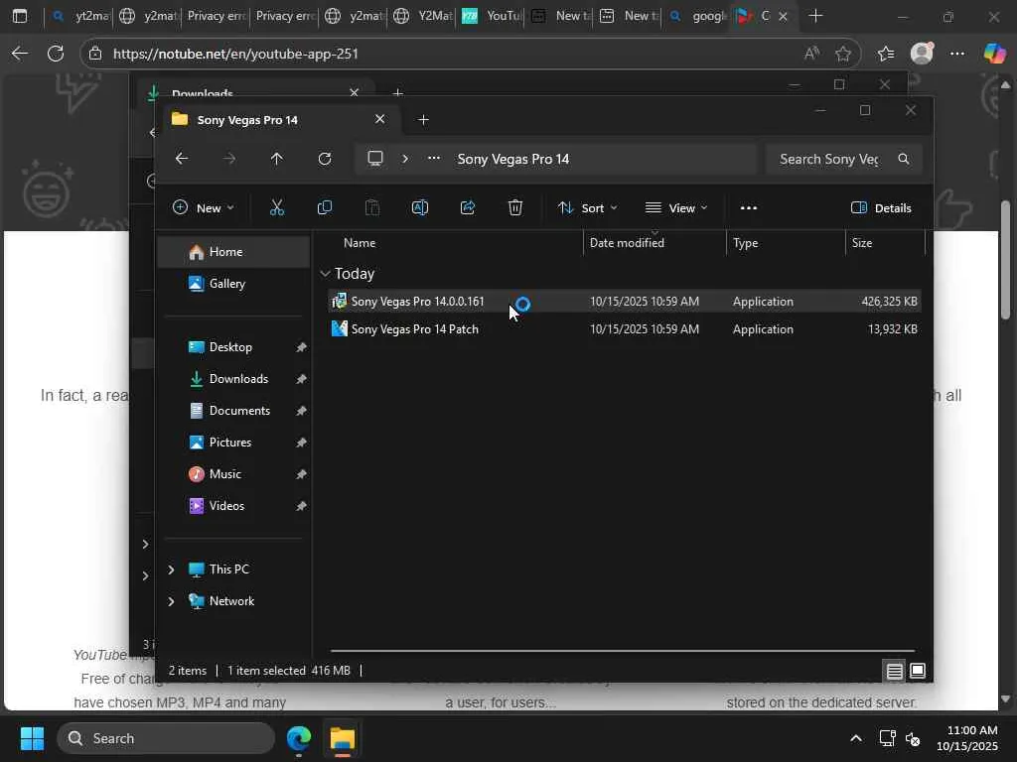Open the Downloads quick access folder
The width and height of the screenshot is (1017, 762).
click(233, 379)
